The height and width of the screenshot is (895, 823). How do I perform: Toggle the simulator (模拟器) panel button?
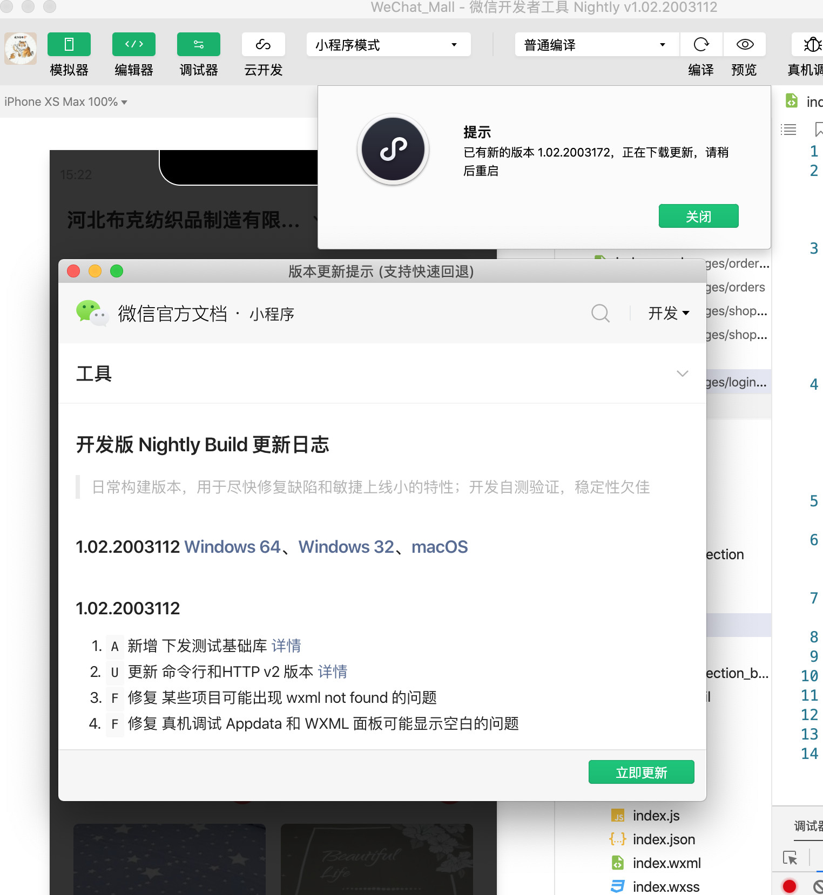[69, 44]
